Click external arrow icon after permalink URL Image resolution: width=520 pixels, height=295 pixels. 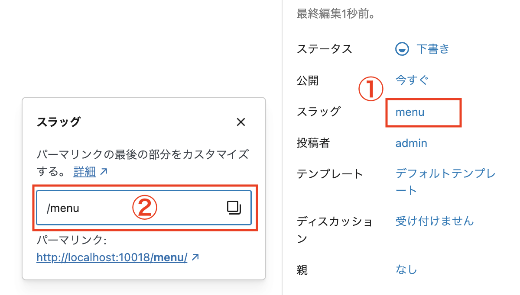(195, 257)
